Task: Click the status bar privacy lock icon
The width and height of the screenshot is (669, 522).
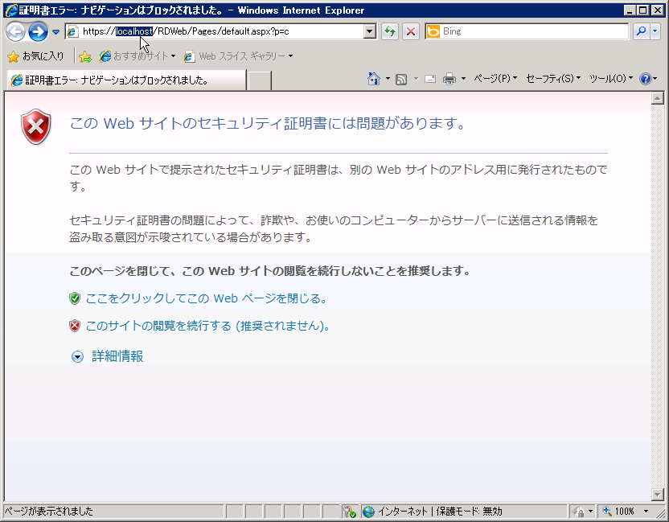Action: point(578,512)
